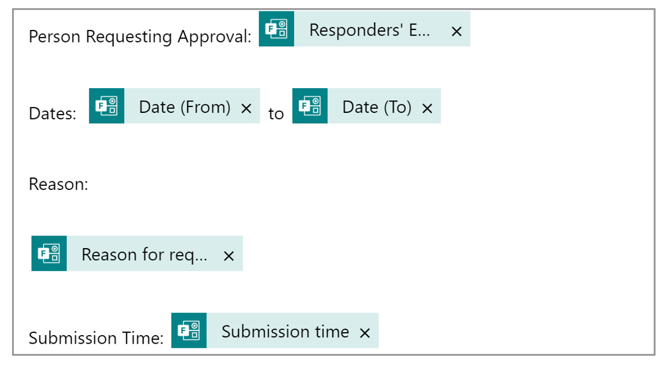The width and height of the screenshot is (662, 365).
Task: Place cursor at the 'Dates:' text
Action: [x=53, y=113]
